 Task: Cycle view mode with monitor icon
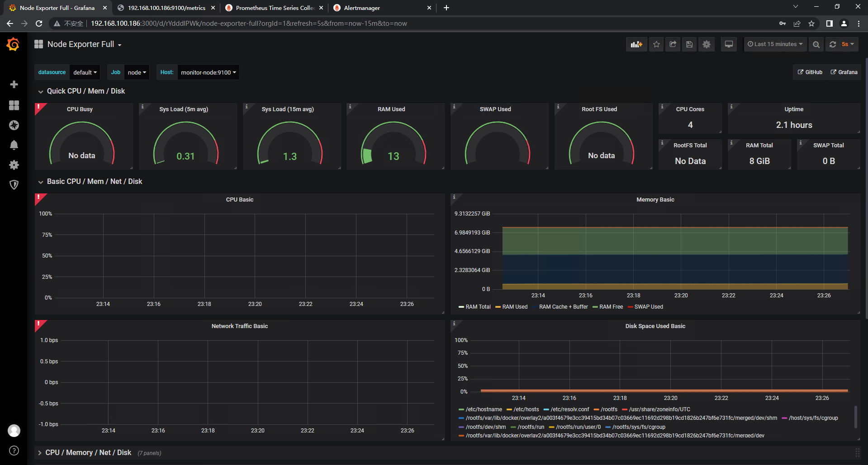click(x=729, y=44)
